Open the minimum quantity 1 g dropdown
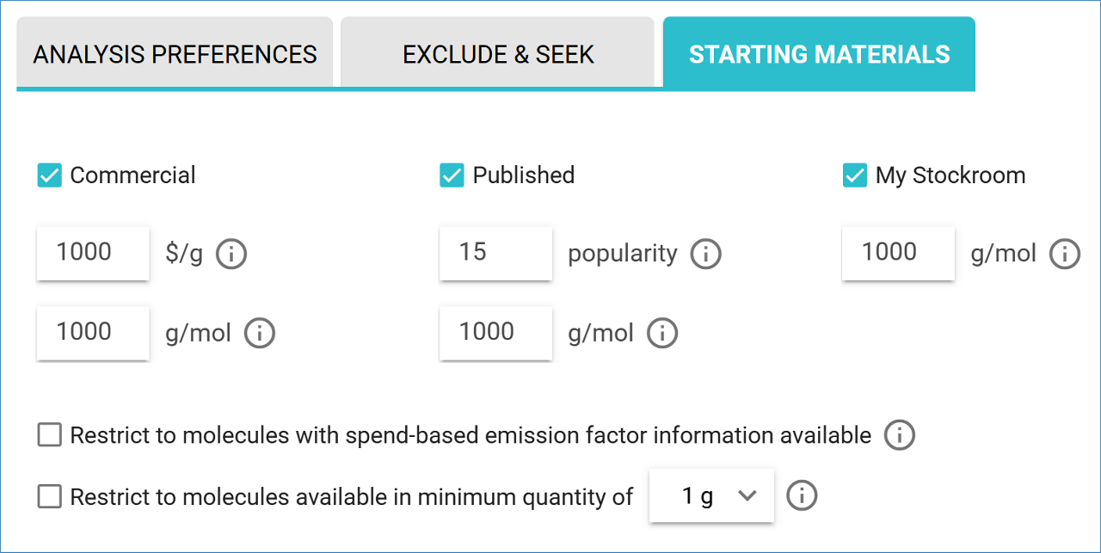 (711, 496)
